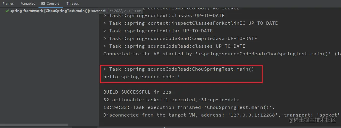Switch to the Frames tab
Screen dimensions: 341x128
click(x=8, y=4)
